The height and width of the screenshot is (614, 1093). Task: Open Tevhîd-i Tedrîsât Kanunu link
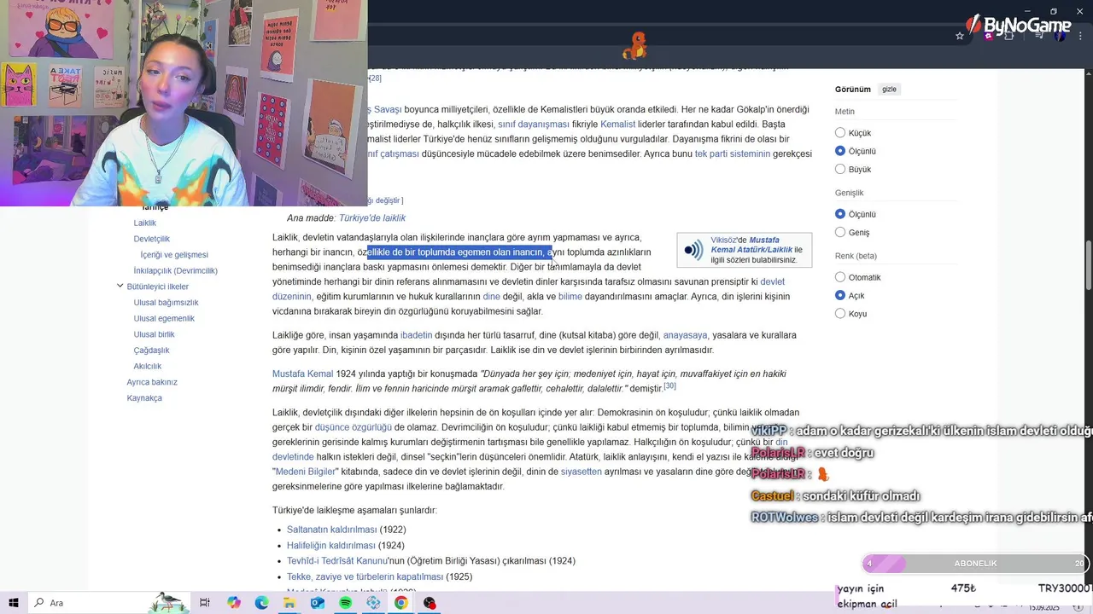[337, 561]
